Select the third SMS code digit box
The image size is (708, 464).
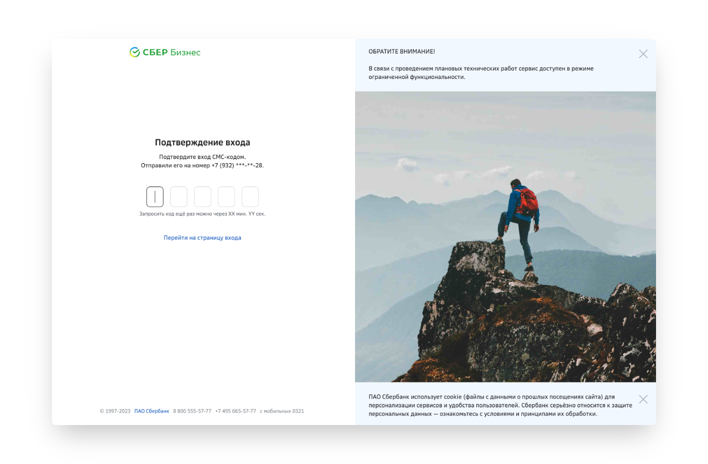point(203,197)
